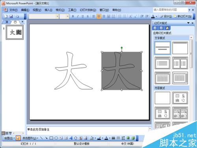
Task: Switch to the Outline pane tab
Action: [7, 22]
